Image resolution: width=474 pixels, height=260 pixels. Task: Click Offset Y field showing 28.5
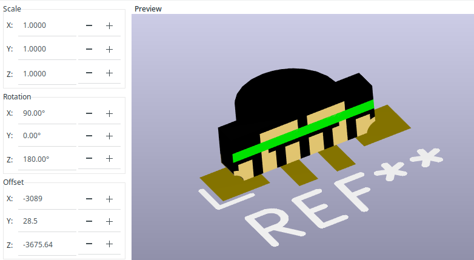point(47,222)
